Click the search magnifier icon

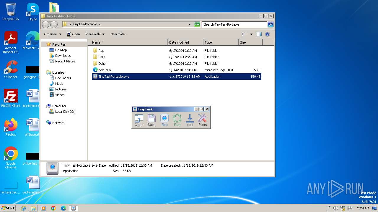tap(271, 24)
